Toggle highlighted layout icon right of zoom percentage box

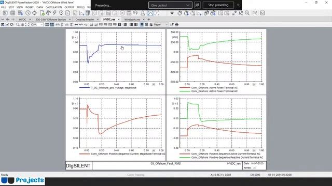point(52,24)
